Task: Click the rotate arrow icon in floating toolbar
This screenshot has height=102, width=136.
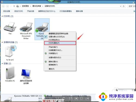Action: pyautogui.click(x=64, y=98)
